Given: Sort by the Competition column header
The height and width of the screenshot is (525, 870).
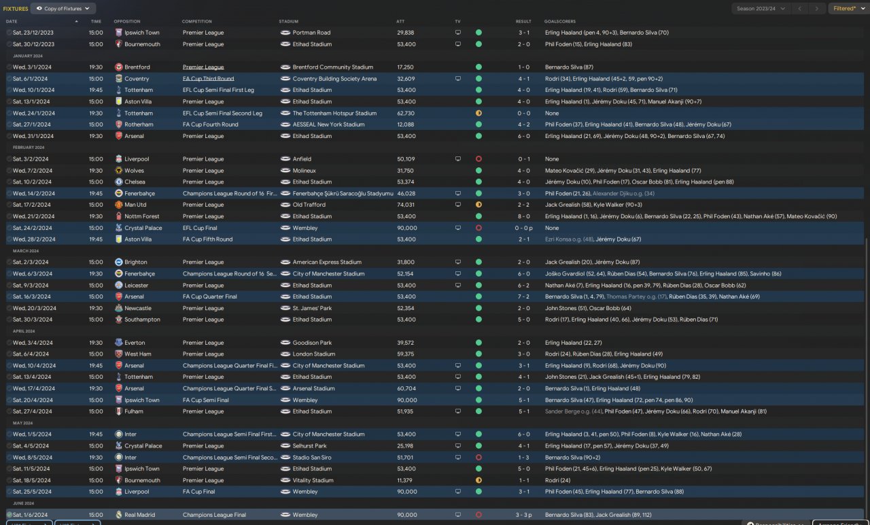Looking at the screenshot, I should tap(197, 22).
